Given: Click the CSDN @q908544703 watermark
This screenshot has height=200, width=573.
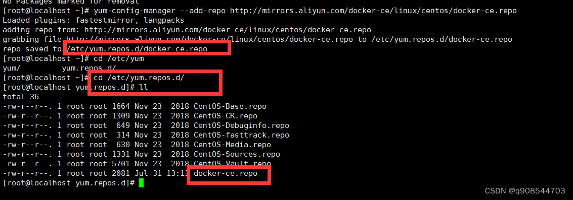Looking at the screenshot, I should [525, 191].
